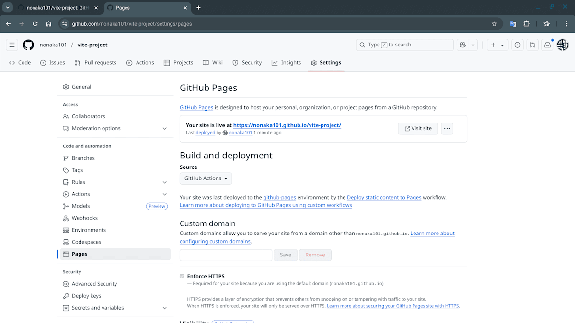Click the deployed link under site status
This screenshot has width=575, height=323.
coord(206,133)
